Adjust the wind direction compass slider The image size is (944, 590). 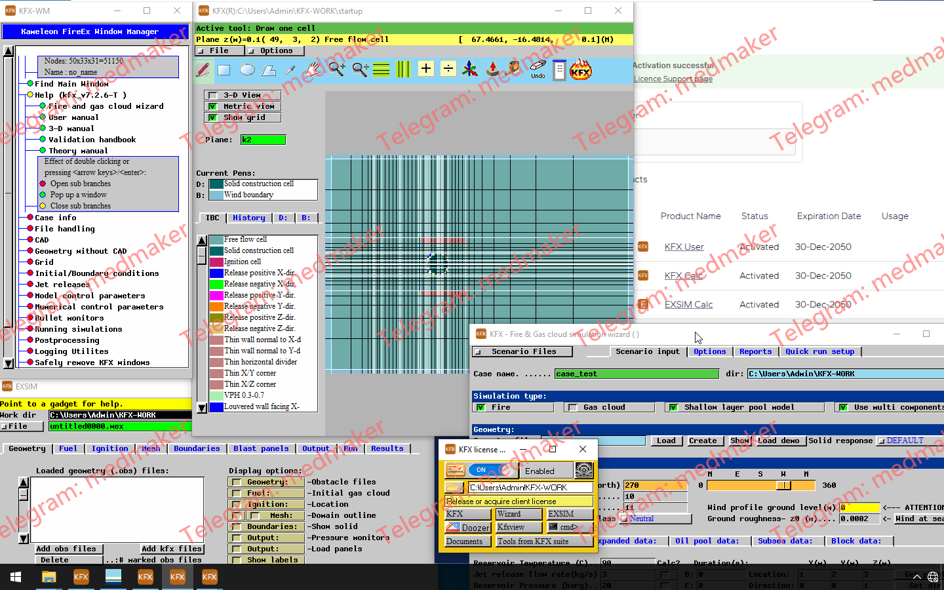784,485
